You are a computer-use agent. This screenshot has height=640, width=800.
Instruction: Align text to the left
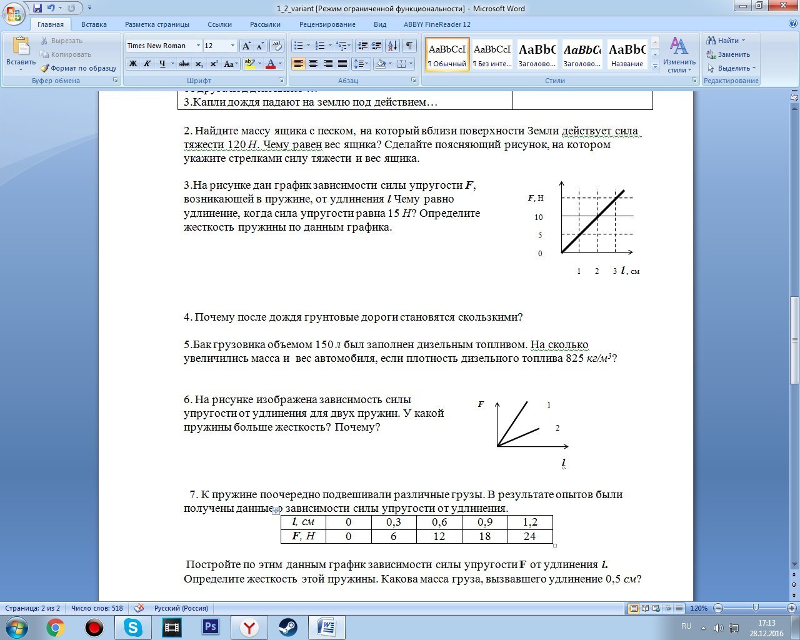[298, 64]
